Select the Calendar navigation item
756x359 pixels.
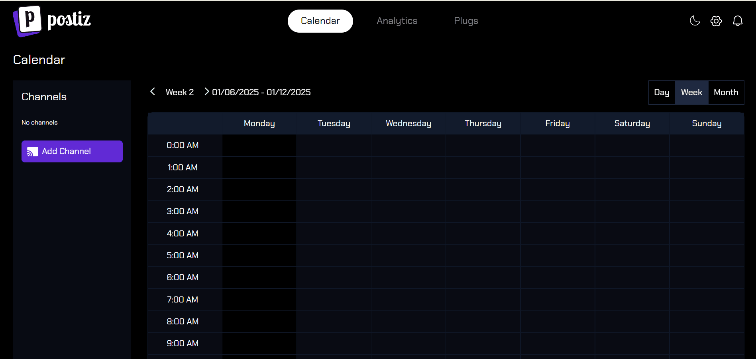tap(320, 21)
